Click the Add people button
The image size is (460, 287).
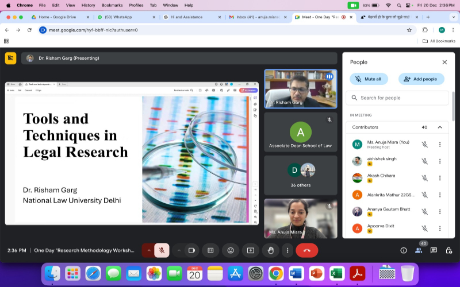[x=420, y=79]
